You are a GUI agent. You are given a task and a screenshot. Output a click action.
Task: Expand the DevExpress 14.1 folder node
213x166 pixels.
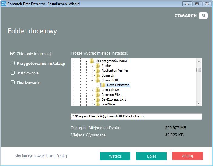92,100
